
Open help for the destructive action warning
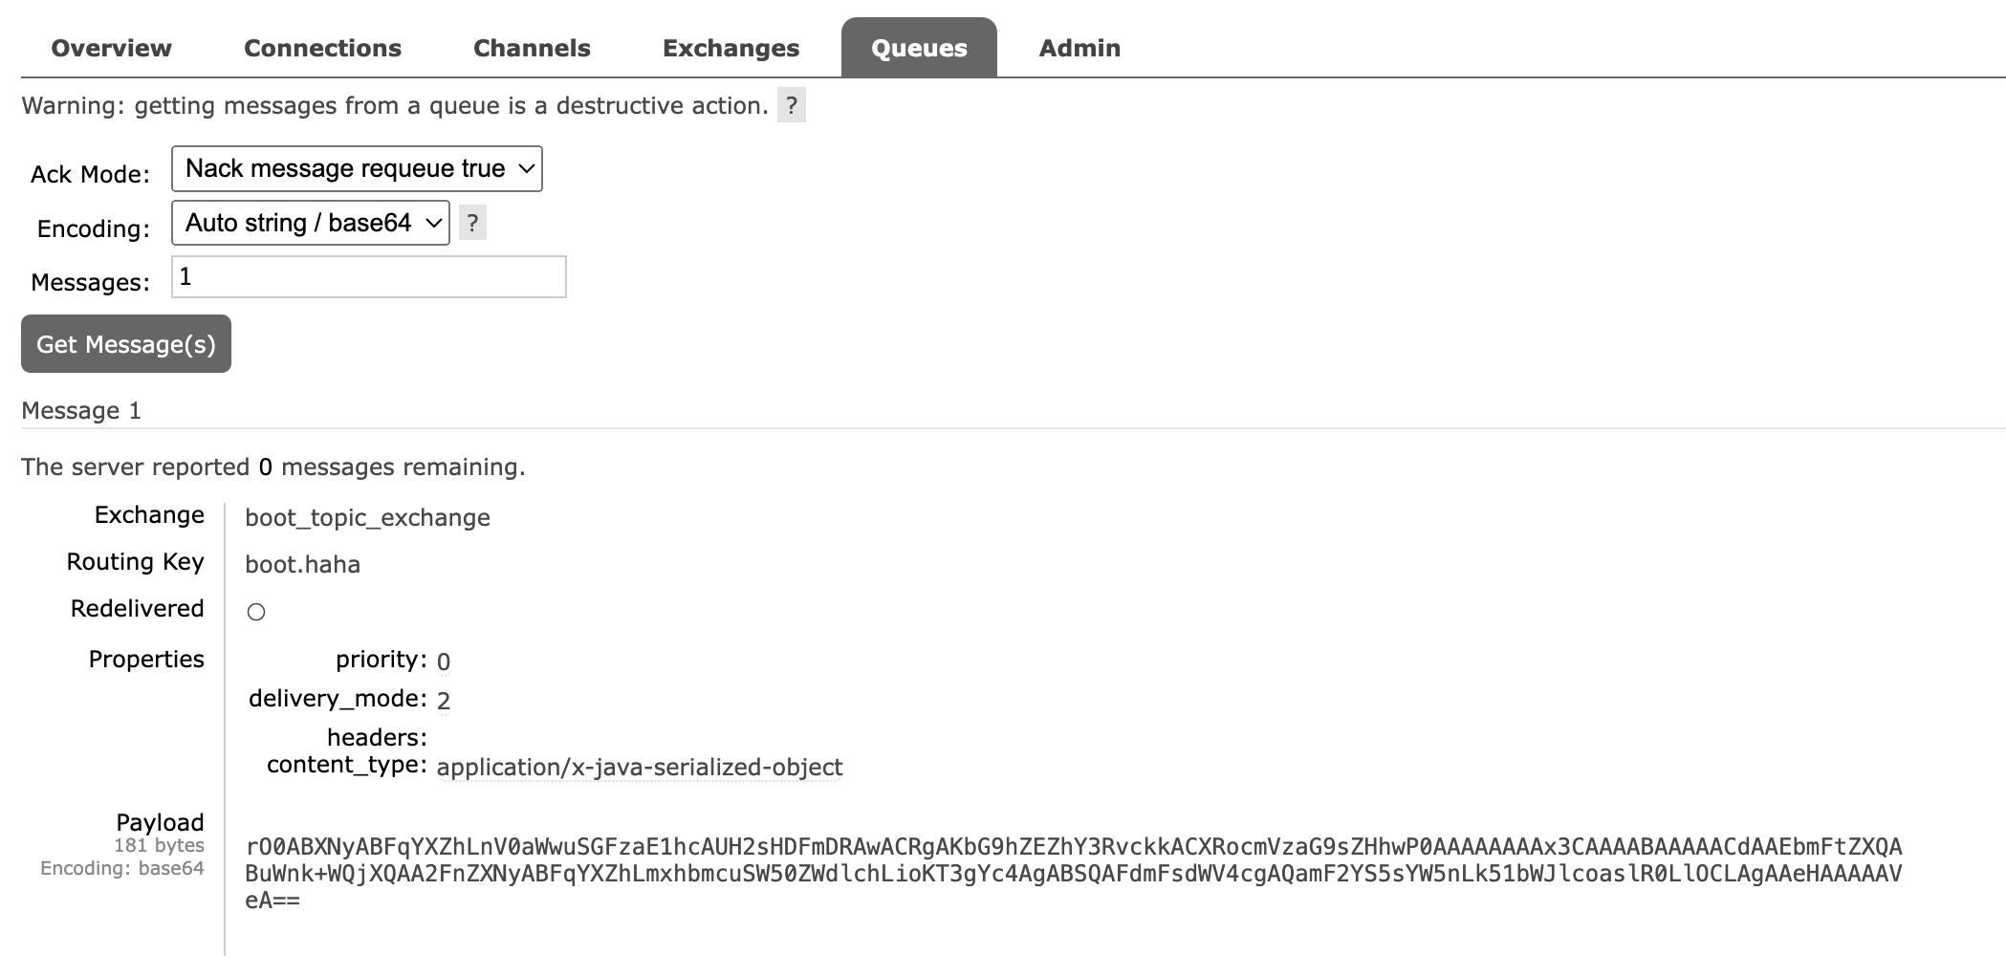(x=791, y=105)
